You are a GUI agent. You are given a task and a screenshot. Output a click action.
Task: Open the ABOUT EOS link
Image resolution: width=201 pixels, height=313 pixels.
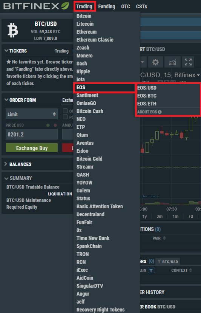pyautogui.click(x=149, y=112)
